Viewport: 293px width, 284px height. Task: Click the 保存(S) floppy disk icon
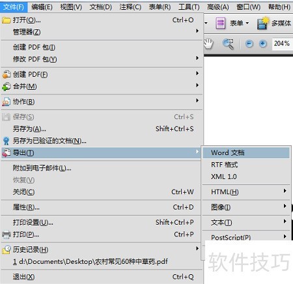(6, 117)
